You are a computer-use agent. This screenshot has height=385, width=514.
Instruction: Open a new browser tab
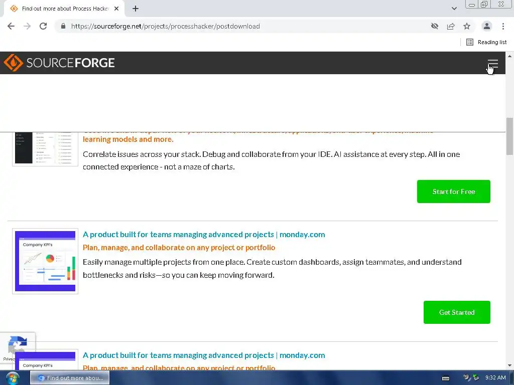136,9
